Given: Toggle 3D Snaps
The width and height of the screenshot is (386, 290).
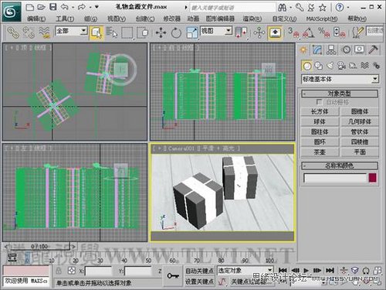Looking at the screenshot, I should [293, 32].
